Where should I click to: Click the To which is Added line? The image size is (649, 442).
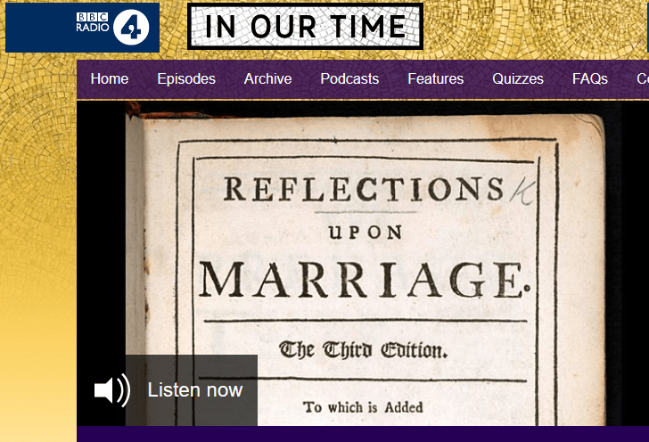363,407
